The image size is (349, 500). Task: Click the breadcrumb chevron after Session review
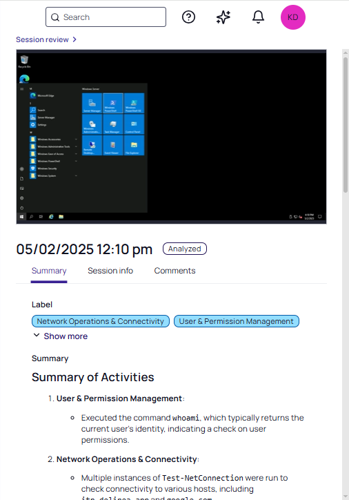pos(74,39)
